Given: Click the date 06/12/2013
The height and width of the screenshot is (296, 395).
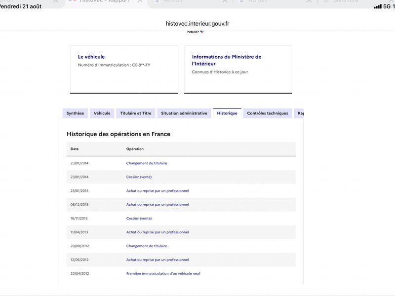Looking at the screenshot, I should click(x=79, y=205).
